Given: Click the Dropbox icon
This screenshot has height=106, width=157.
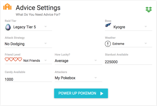Looking at the screenshot, I should click(149, 9).
